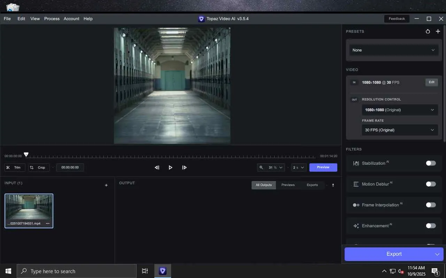The image size is (446, 278).
Task: Step forward one frame
Action: (184, 167)
